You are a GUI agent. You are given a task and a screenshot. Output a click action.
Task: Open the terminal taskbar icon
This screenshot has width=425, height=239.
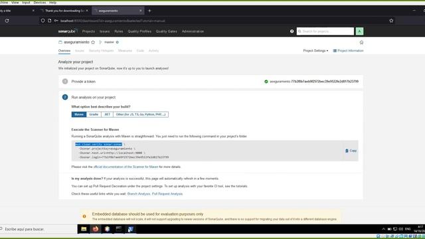[x=118, y=229]
